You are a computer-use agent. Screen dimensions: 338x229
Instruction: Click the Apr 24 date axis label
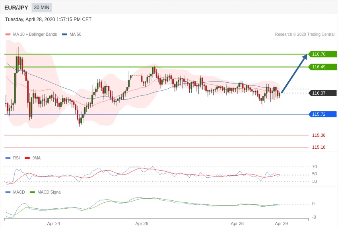tap(54, 223)
